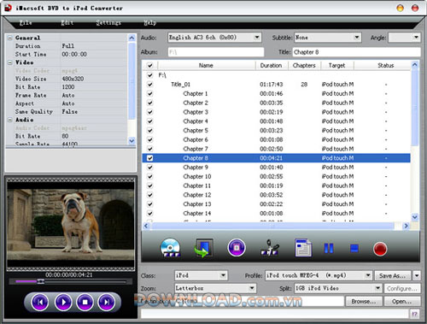Click the Open DVD disc icon
The width and height of the screenshot is (427, 324).
click(x=171, y=248)
